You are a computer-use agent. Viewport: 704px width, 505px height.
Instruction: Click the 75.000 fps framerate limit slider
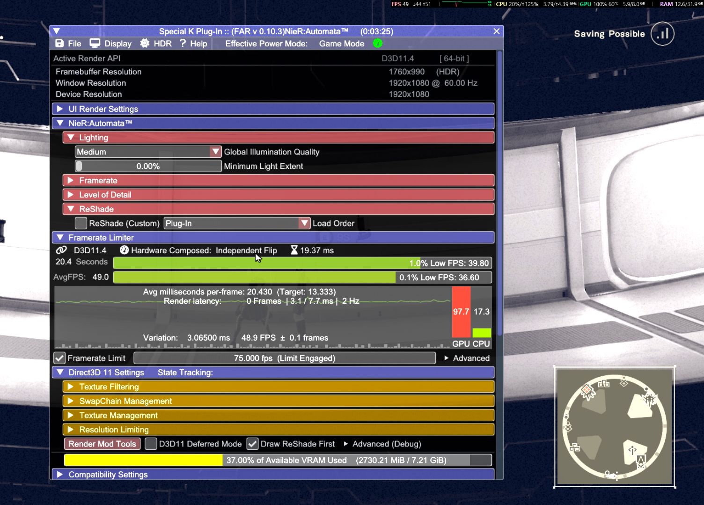point(285,358)
